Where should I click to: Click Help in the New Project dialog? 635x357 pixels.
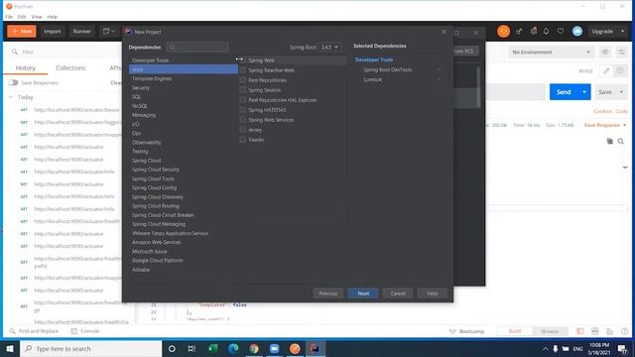click(433, 294)
